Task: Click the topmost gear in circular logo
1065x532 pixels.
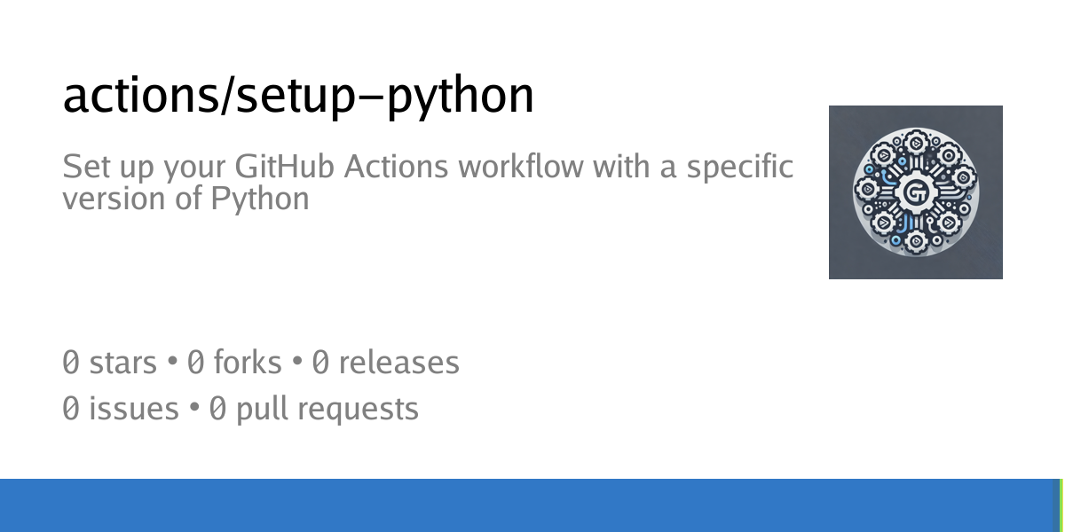Action: [x=916, y=142]
